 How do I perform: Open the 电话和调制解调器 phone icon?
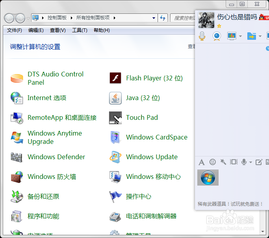pyautogui.click(x=115, y=217)
